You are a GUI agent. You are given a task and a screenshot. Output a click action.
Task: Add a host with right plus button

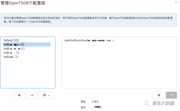point(159,95)
